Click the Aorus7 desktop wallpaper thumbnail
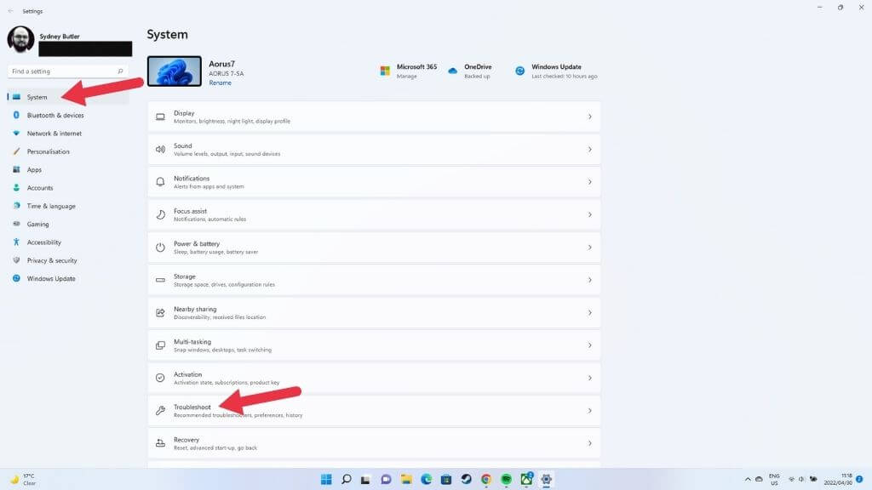This screenshot has height=490, width=872. click(x=175, y=71)
